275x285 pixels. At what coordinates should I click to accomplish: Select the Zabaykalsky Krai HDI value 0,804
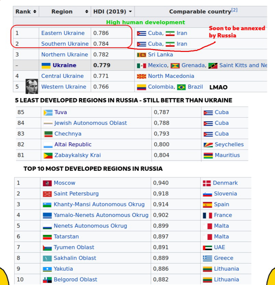pos(161,155)
